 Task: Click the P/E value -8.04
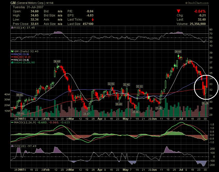(90, 11)
